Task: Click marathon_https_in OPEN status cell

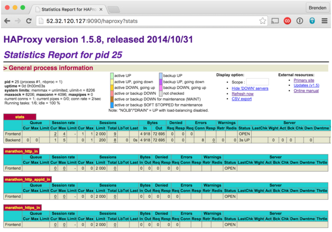Action: (x=230, y=225)
